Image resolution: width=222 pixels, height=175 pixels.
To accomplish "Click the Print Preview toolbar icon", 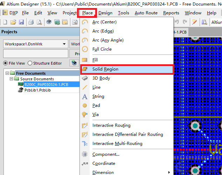I will 39,22.
